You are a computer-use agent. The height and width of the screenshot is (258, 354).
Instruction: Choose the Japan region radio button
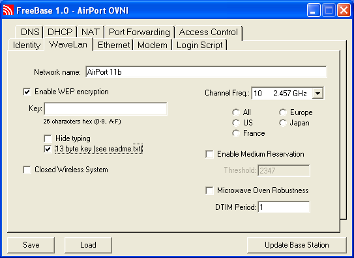pos(283,123)
